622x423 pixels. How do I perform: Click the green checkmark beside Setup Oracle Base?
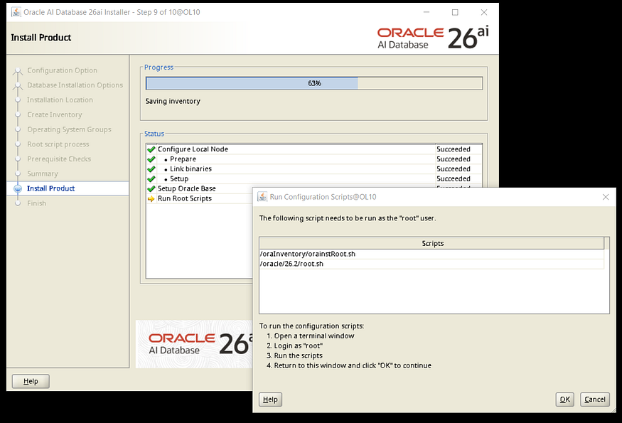151,189
